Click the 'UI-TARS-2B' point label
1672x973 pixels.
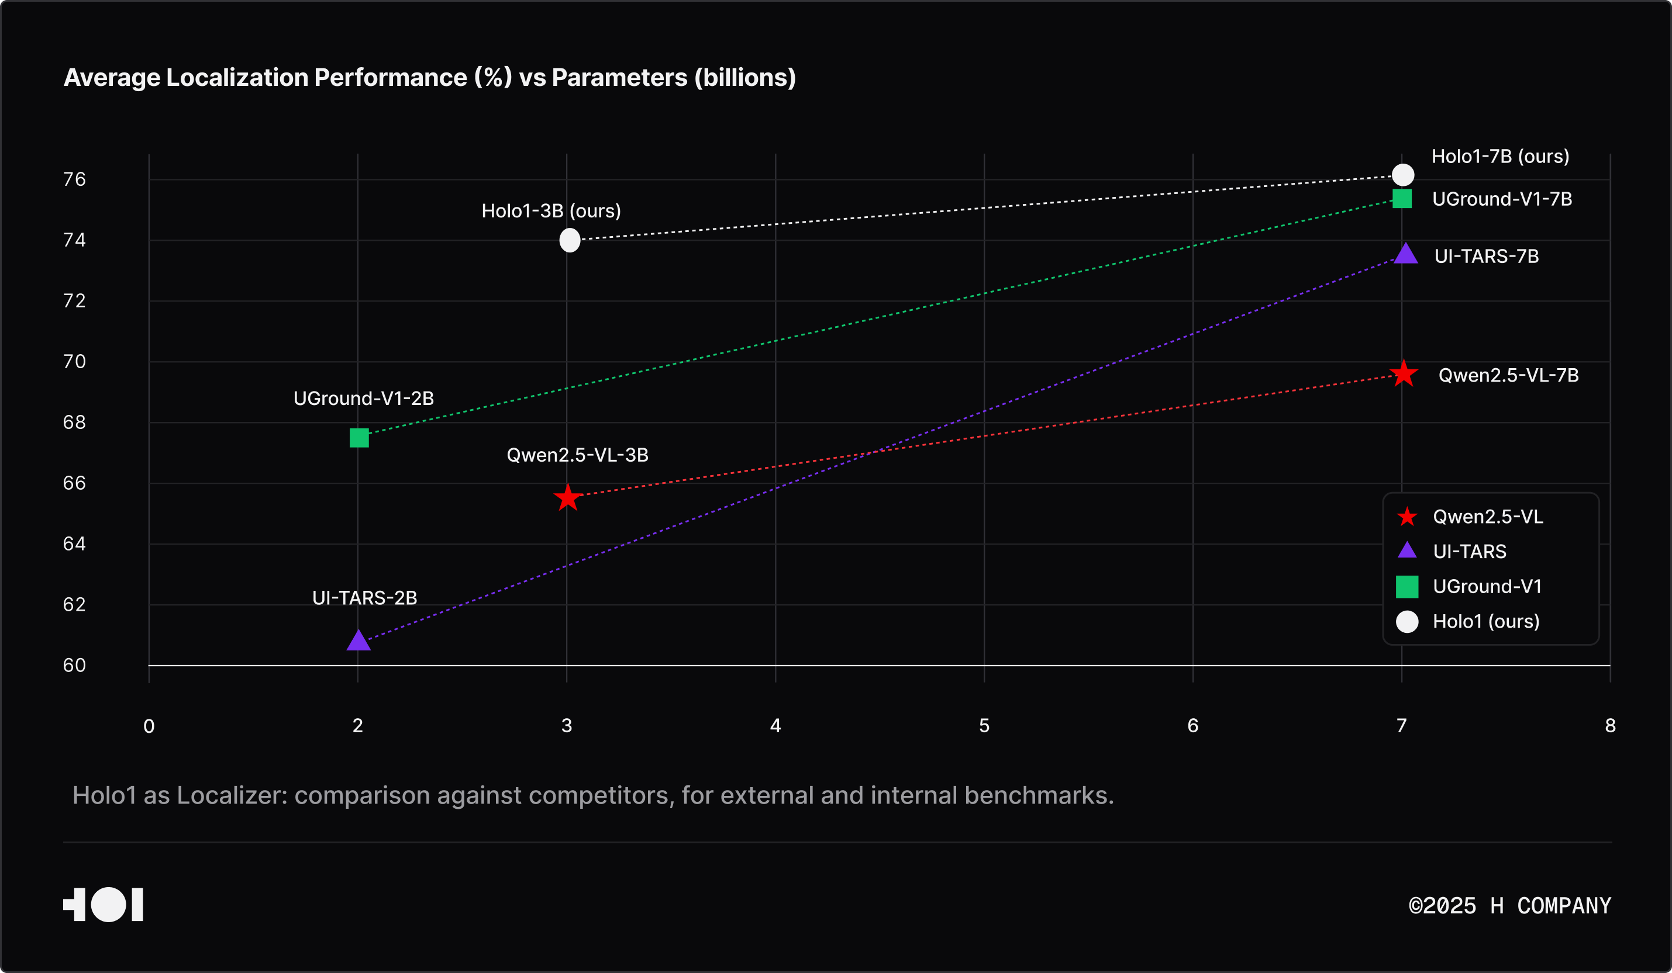coord(364,598)
